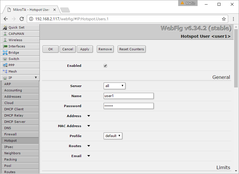Click the Interfaces card icon
The image size is (239, 174).
5,46
